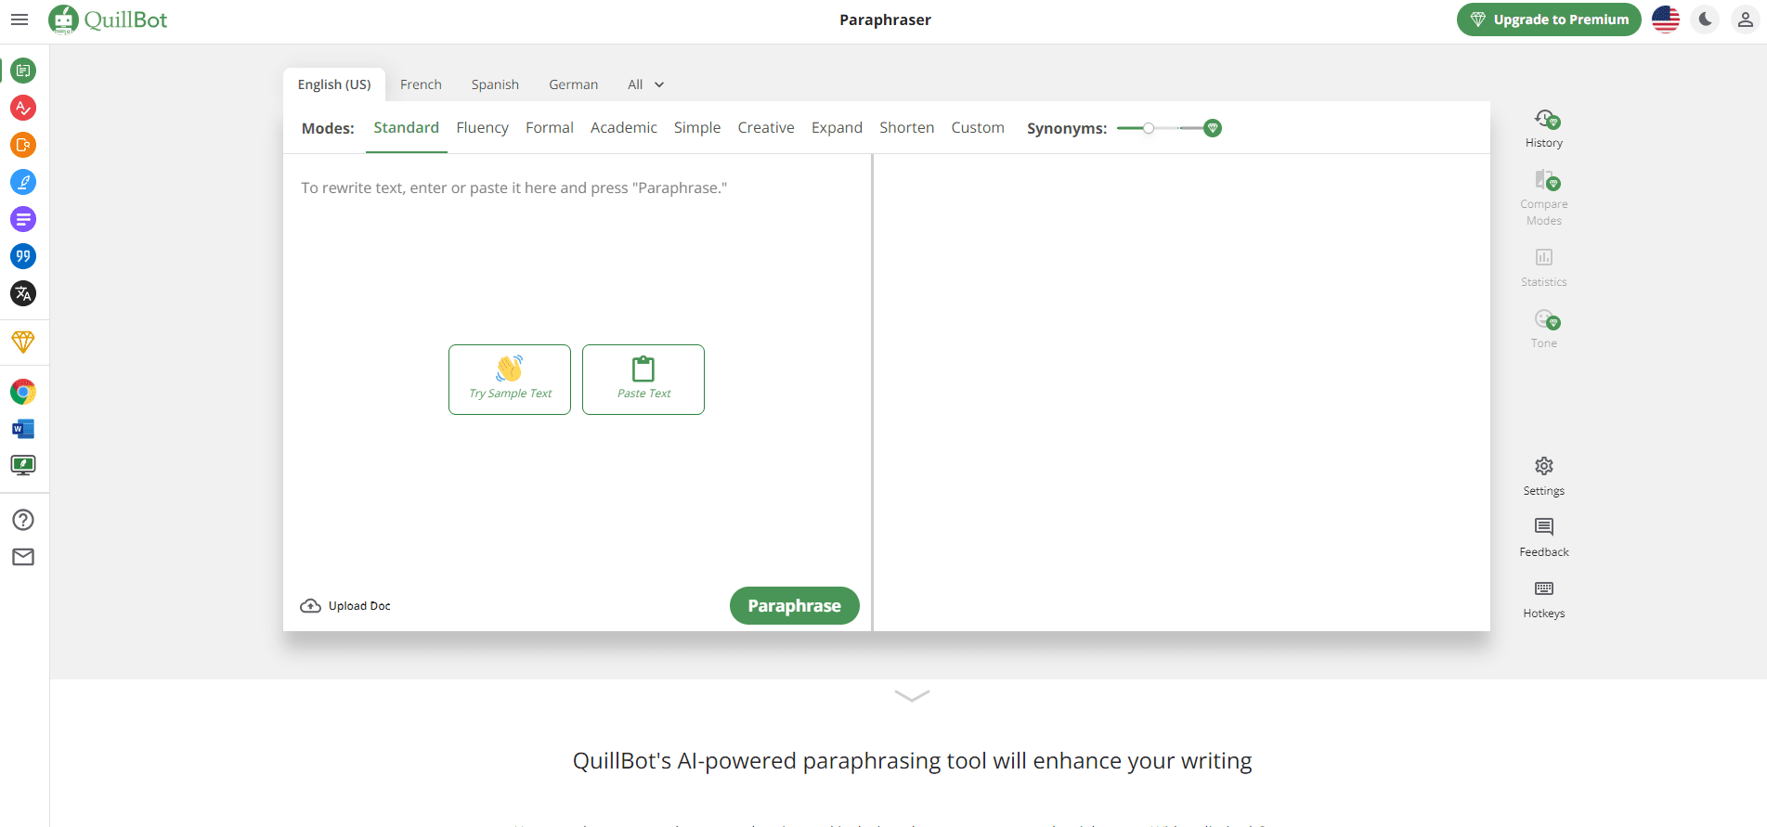
Task: Open the Co-Writer sidebar icon
Action: [x=23, y=182]
